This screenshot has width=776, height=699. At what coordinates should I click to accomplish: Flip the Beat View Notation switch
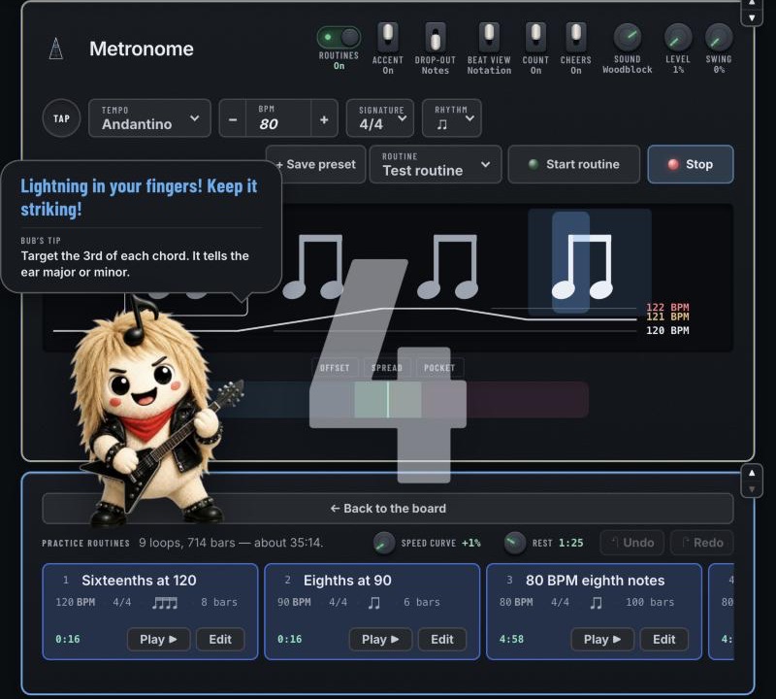point(489,37)
